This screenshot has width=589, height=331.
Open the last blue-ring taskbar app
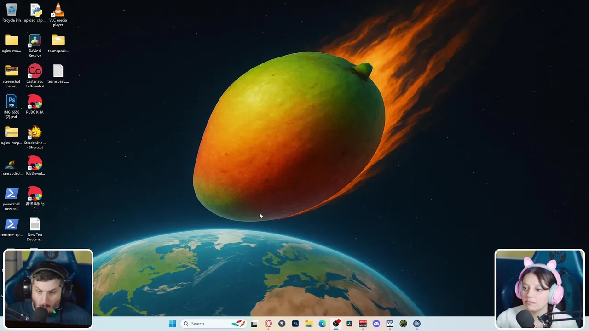click(x=417, y=324)
